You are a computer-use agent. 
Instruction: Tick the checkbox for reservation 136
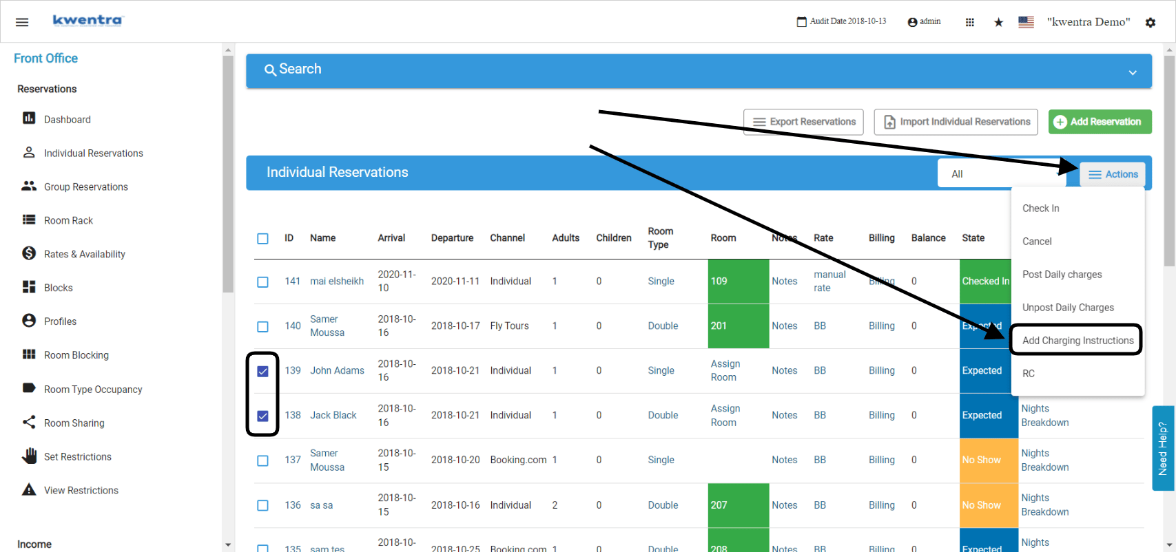262,505
